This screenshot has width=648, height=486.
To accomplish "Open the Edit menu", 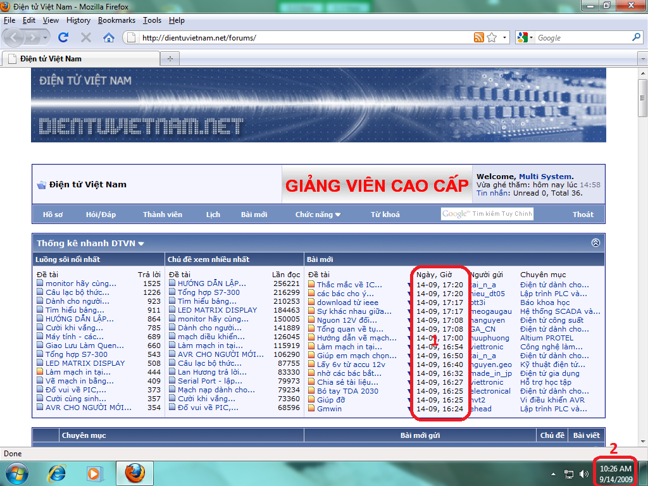I will click(x=29, y=20).
